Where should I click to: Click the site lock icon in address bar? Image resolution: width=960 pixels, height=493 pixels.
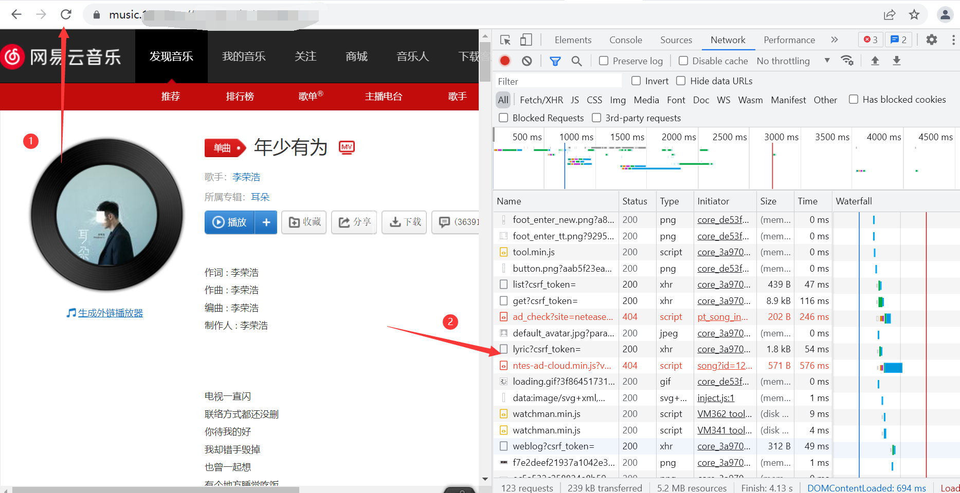click(96, 15)
